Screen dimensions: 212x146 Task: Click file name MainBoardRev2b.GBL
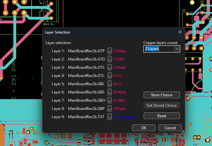(x=86, y=84)
